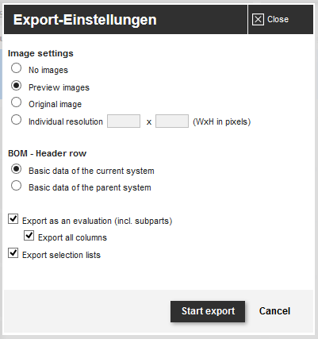This screenshot has width=318, height=339.
Task: Select the No images radio option
Action: click(x=16, y=68)
